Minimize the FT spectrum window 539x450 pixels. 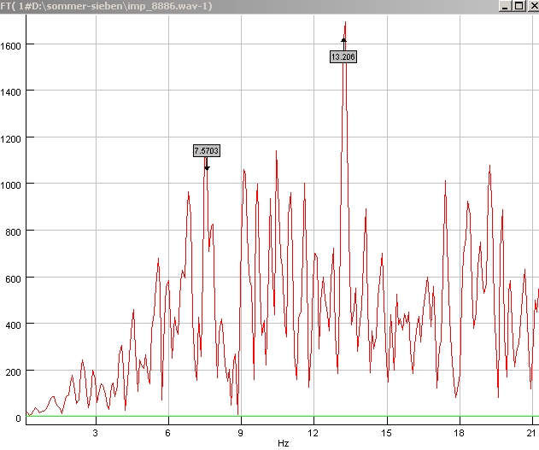[506, 6]
